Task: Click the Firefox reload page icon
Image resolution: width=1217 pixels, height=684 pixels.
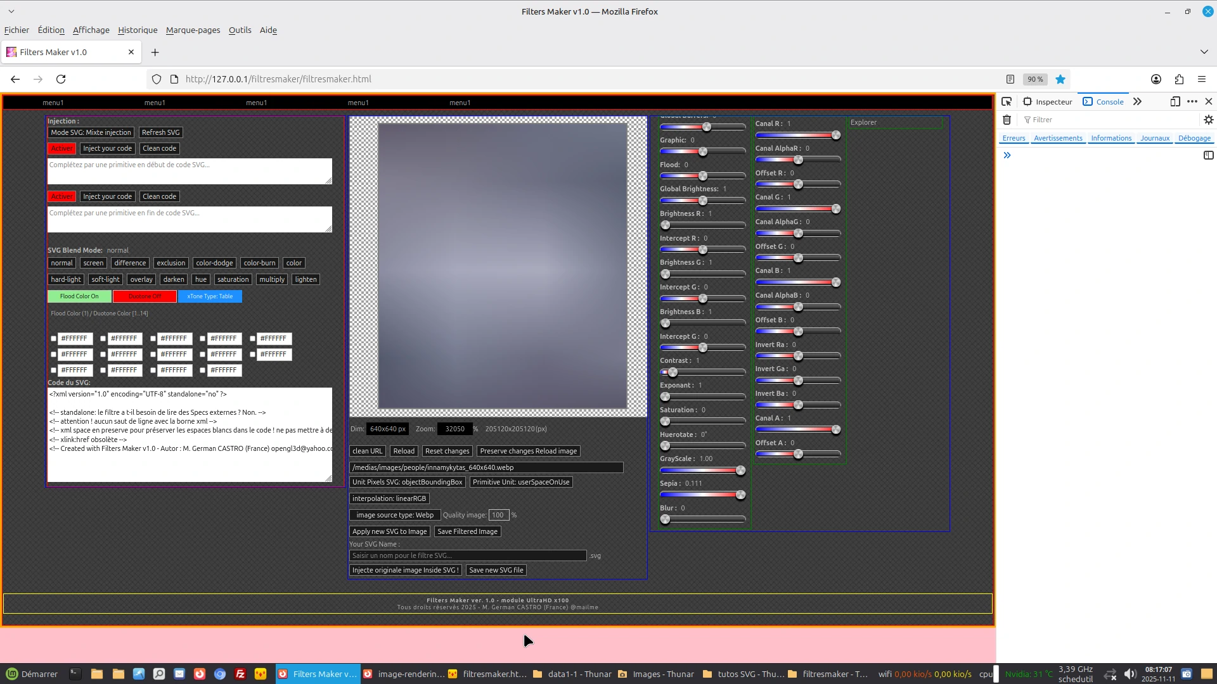Action: pos(61,79)
